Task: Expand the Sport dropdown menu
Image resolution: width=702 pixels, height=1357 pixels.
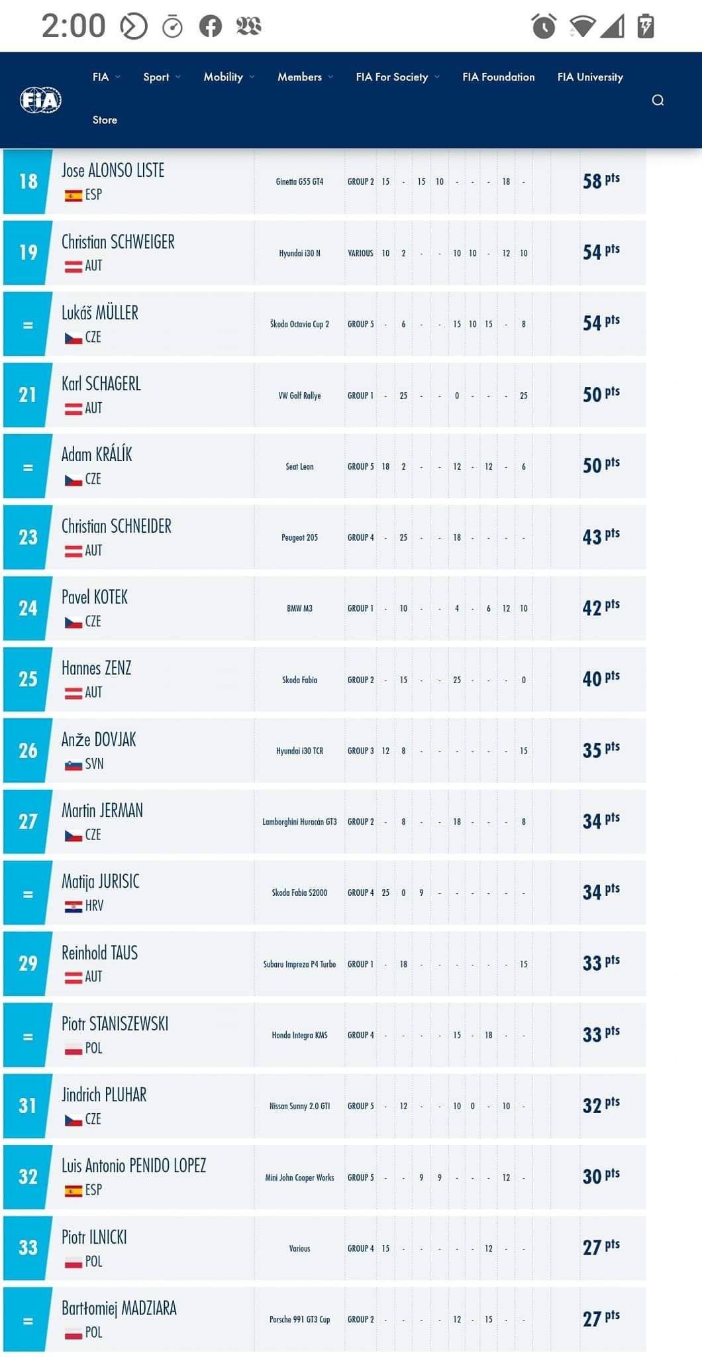Action: tap(162, 77)
